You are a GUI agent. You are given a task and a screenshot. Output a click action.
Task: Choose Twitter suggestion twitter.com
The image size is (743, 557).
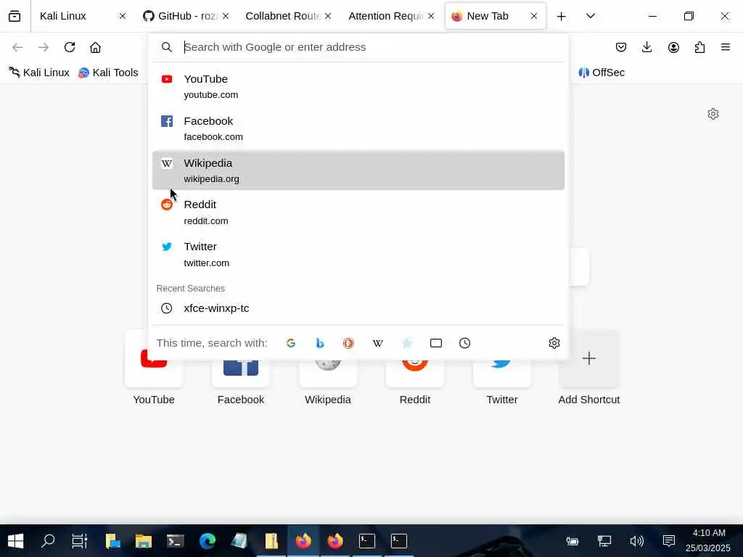click(x=358, y=255)
